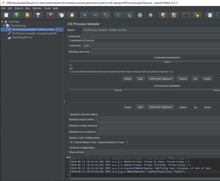Click the Standard output (stdout) field
Screen dimensions: 220x181
(159, 126)
